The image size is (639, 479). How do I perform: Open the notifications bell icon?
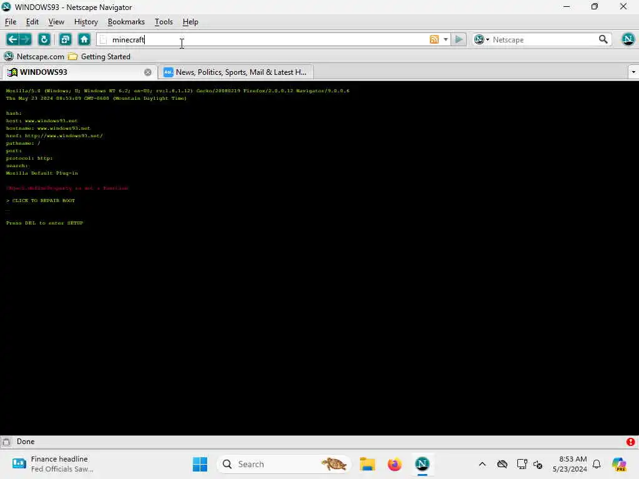click(x=597, y=464)
